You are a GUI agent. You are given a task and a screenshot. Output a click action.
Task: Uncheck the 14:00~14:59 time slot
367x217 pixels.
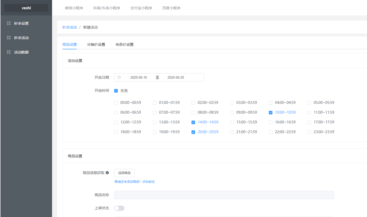pos(193,122)
